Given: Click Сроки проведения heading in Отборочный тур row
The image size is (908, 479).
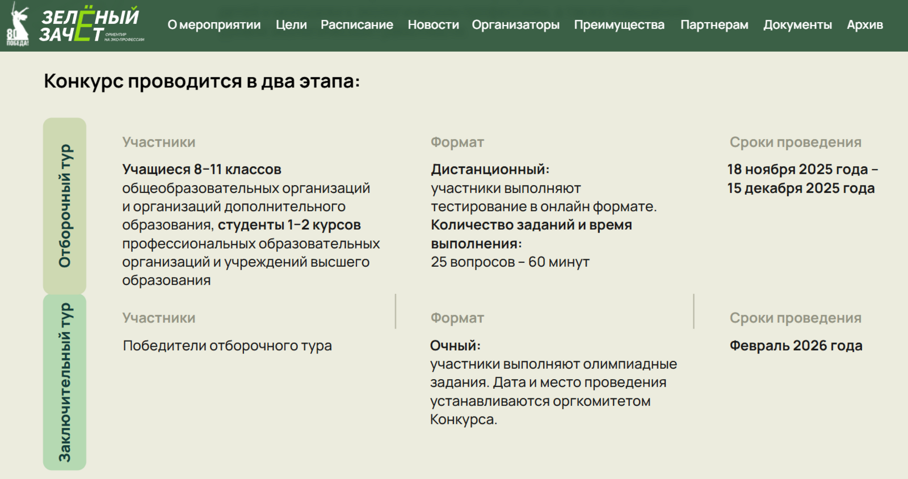Looking at the screenshot, I should (x=796, y=142).
